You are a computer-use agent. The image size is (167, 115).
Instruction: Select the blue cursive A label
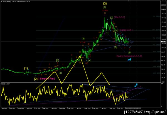129,60
